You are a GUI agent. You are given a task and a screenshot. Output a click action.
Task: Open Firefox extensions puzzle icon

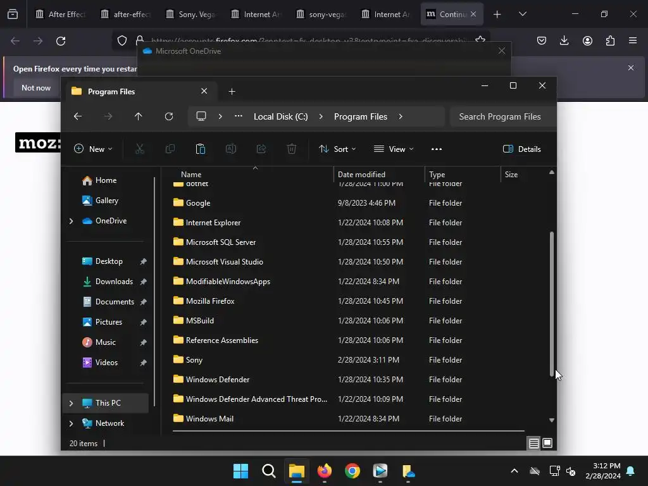610,40
